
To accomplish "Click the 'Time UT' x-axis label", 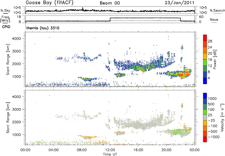I will point(110,154).
